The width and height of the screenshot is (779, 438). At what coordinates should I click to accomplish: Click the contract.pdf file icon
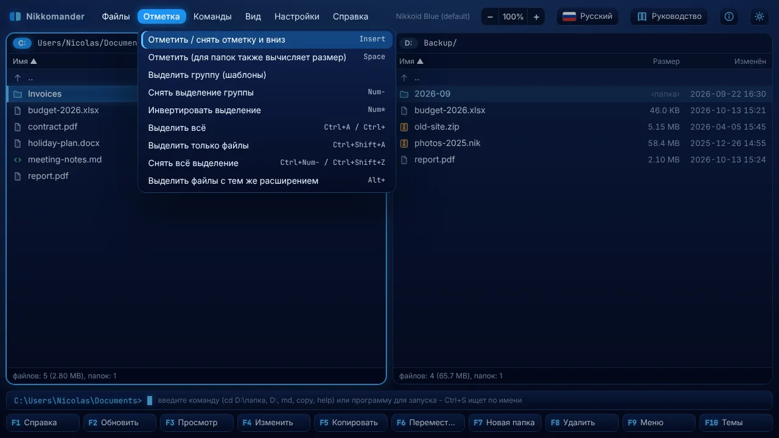18,127
